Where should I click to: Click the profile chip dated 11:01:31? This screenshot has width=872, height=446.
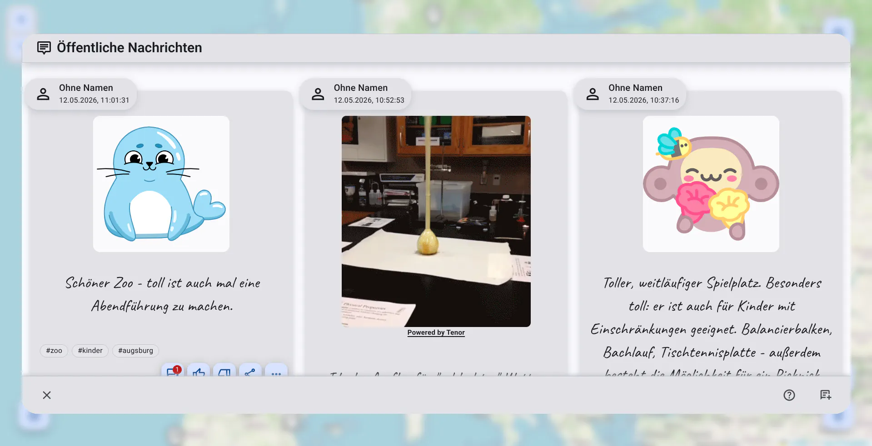tap(81, 94)
